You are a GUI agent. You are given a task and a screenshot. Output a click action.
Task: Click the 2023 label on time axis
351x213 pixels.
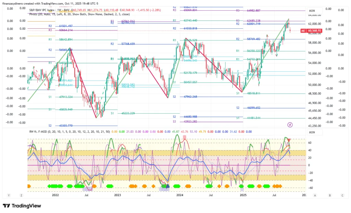(117, 195)
